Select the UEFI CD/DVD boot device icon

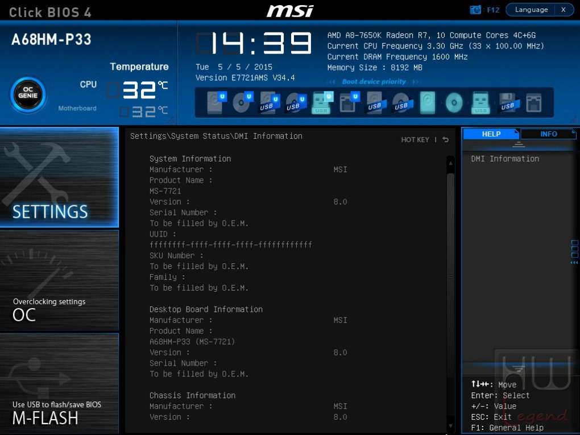[x=243, y=102]
